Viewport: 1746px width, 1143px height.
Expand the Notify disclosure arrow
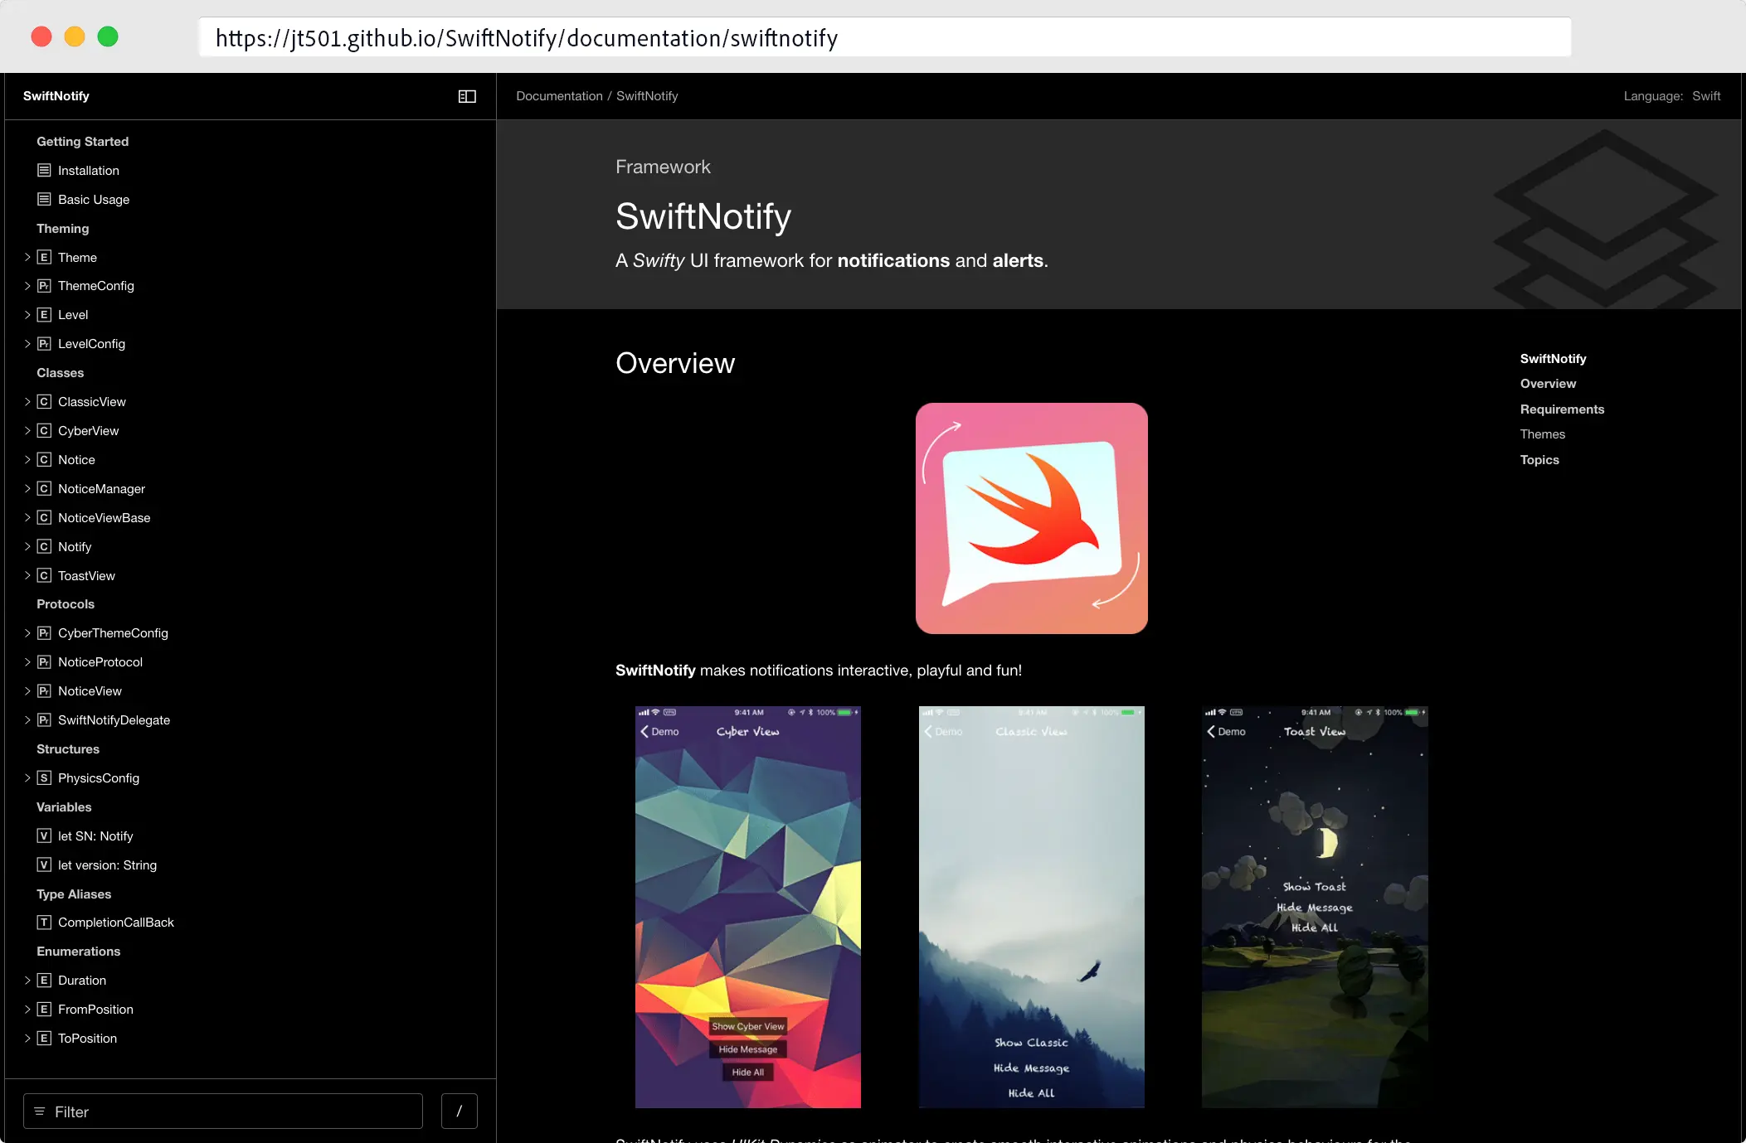pyautogui.click(x=27, y=546)
